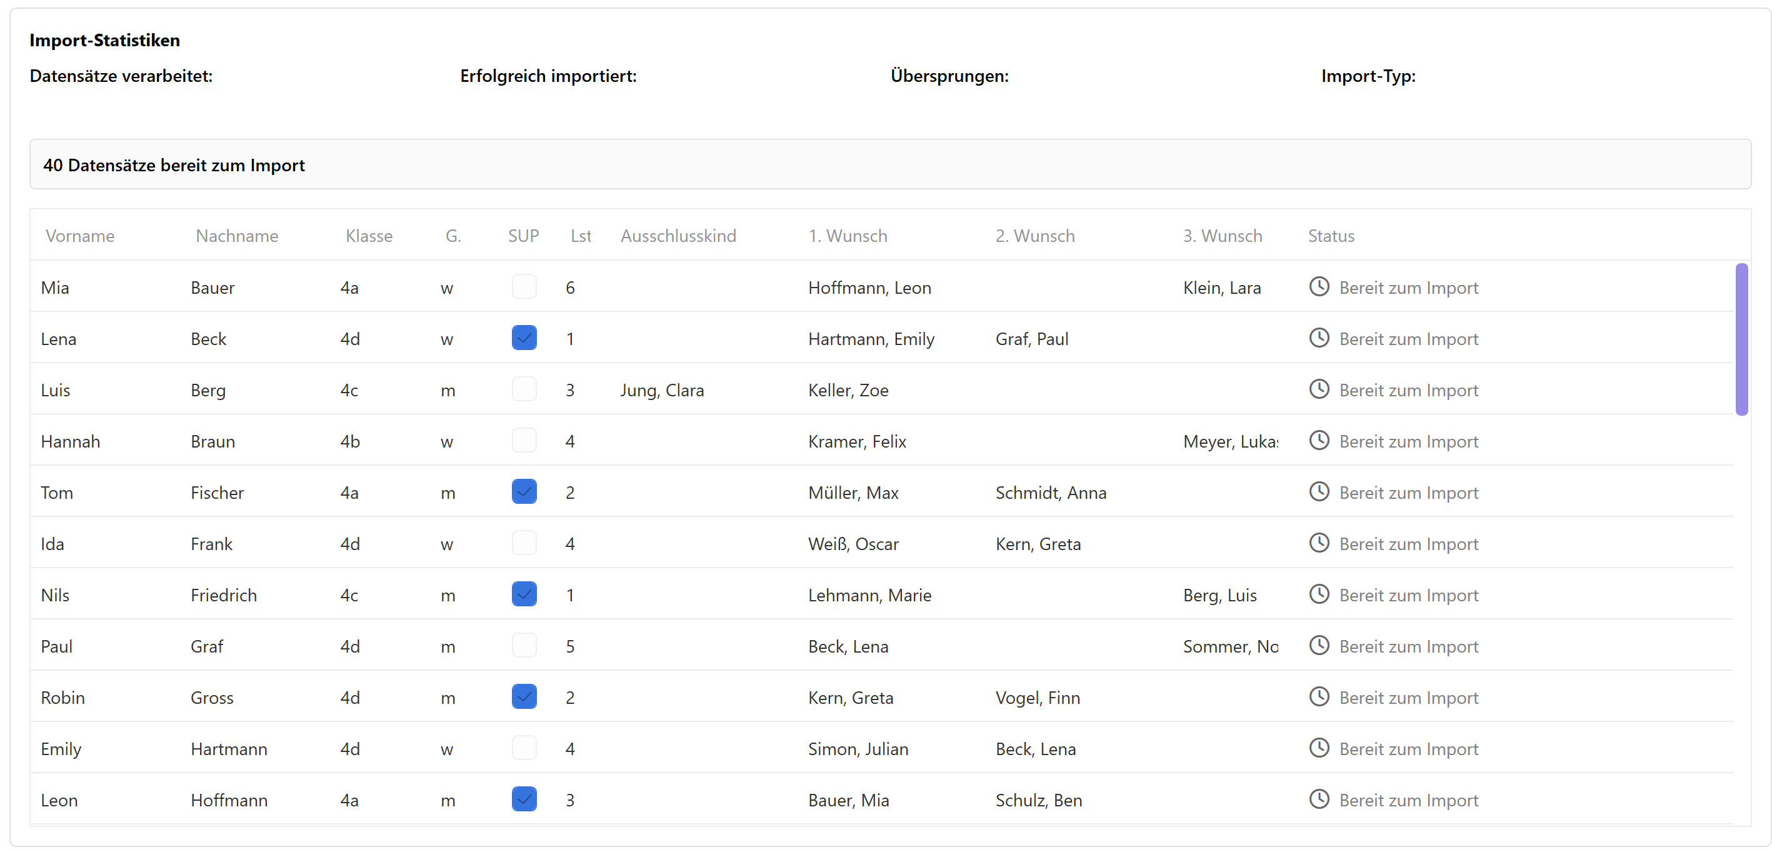Click the status clock icon for Luis Berg
This screenshot has height=852, width=1772.
click(x=1319, y=389)
